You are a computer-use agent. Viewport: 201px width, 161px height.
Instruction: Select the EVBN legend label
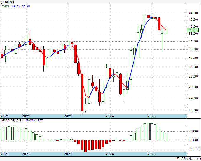tap(5, 6)
